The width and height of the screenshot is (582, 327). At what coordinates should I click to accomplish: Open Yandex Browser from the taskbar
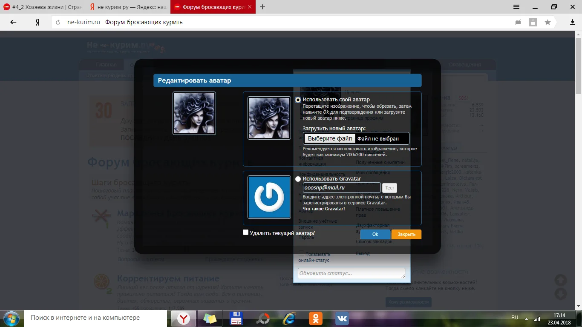[184, 318]
